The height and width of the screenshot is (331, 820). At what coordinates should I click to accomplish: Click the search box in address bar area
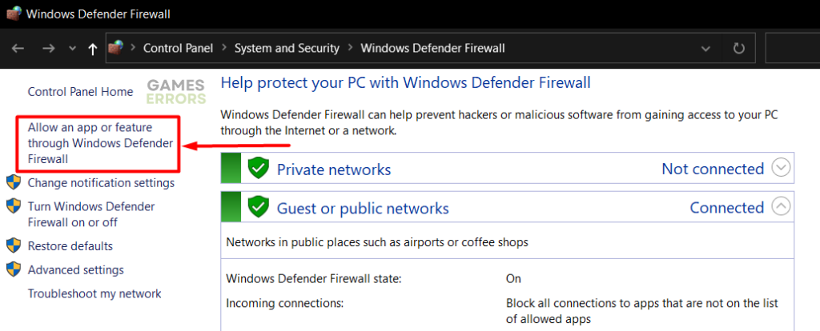(793, 49)
